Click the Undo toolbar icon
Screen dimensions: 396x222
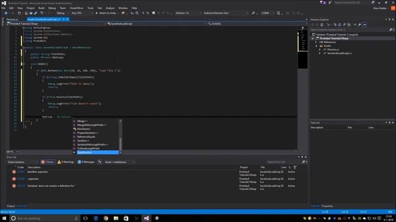[41, 13]
